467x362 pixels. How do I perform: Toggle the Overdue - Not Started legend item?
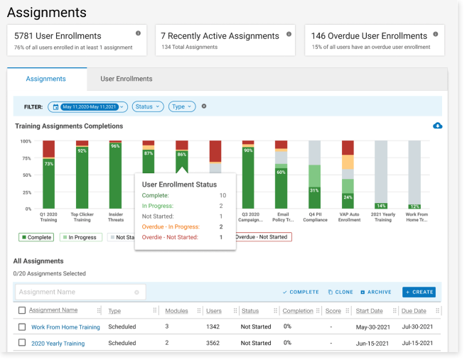coord(264,237)
